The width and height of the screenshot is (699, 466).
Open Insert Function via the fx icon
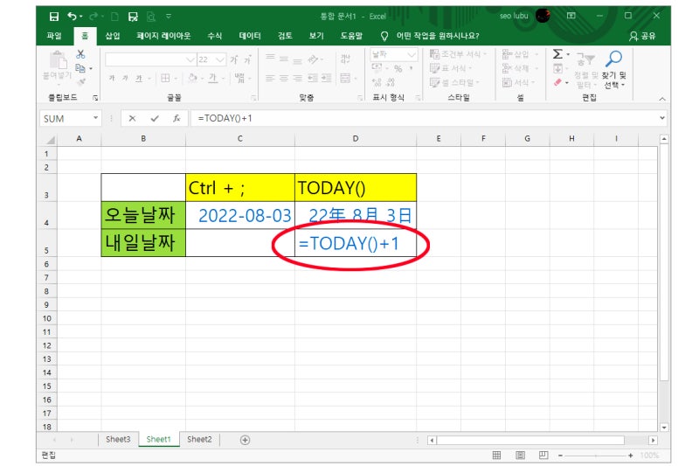pos(176,118)
